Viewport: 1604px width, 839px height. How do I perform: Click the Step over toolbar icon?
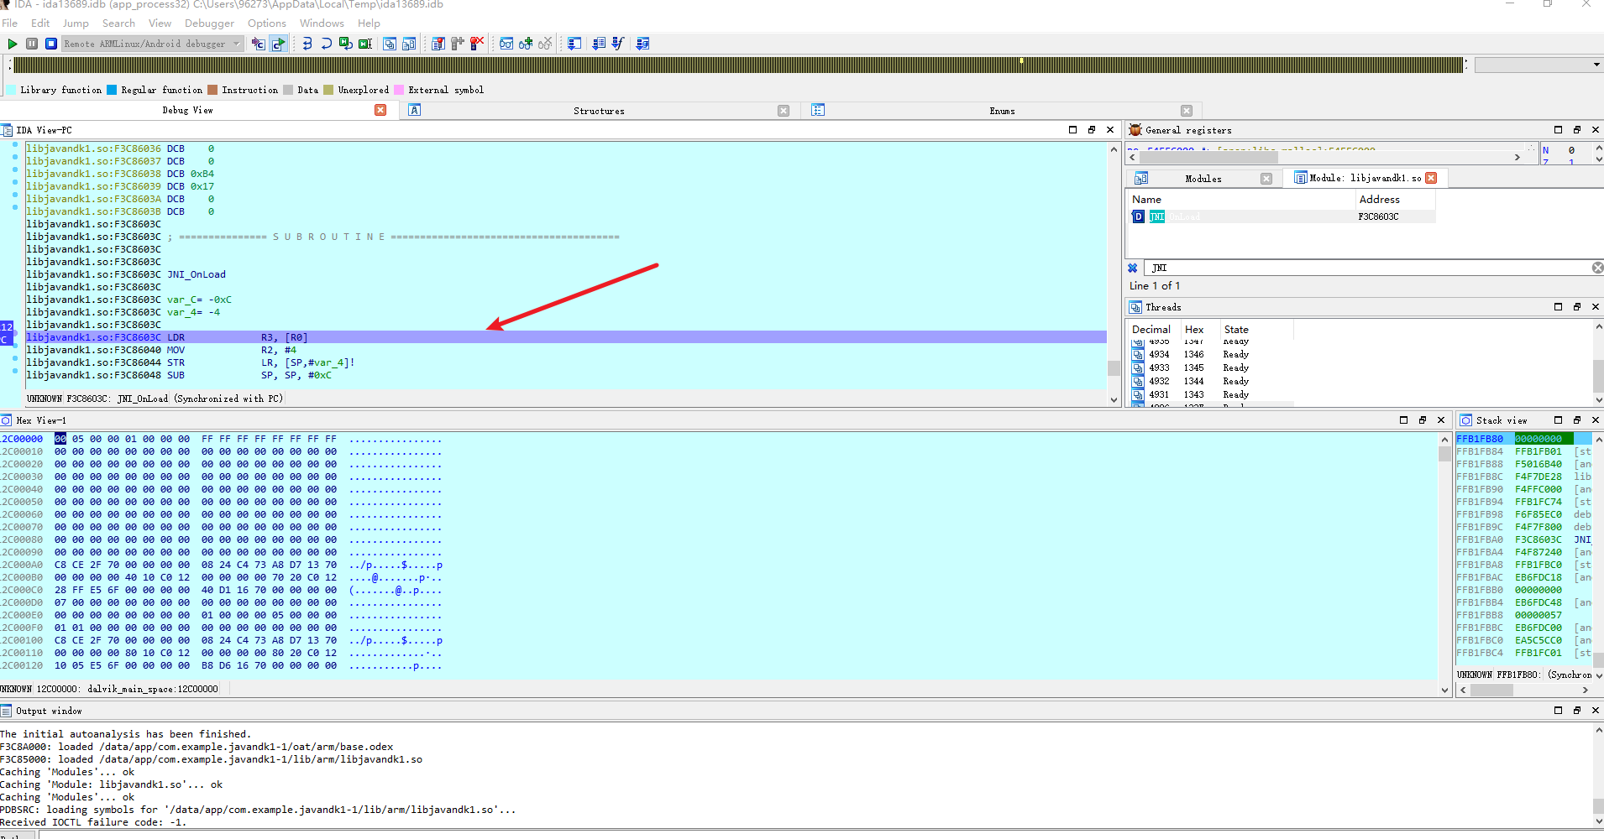click(x=327, y=44)
